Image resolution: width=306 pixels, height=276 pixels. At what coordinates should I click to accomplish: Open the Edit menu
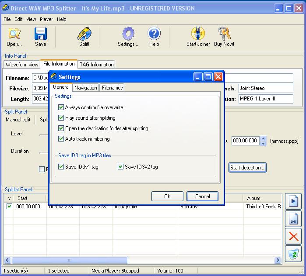tap(18, 19)
